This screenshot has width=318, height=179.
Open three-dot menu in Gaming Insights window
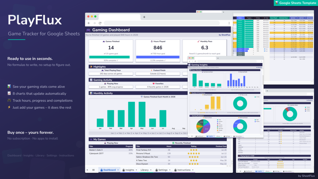point(261,61)
